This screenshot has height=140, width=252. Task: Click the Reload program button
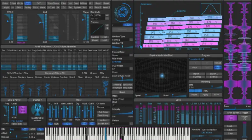click(218, 63)
